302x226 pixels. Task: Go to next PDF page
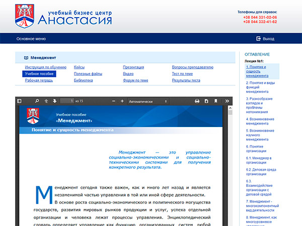55,101
